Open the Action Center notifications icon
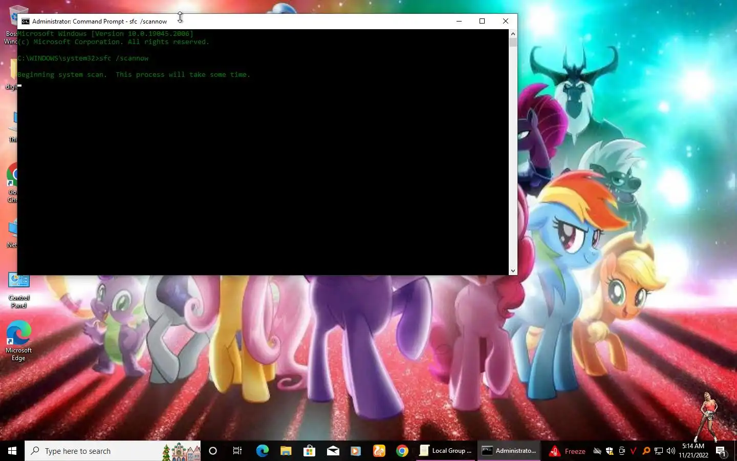 721,451
